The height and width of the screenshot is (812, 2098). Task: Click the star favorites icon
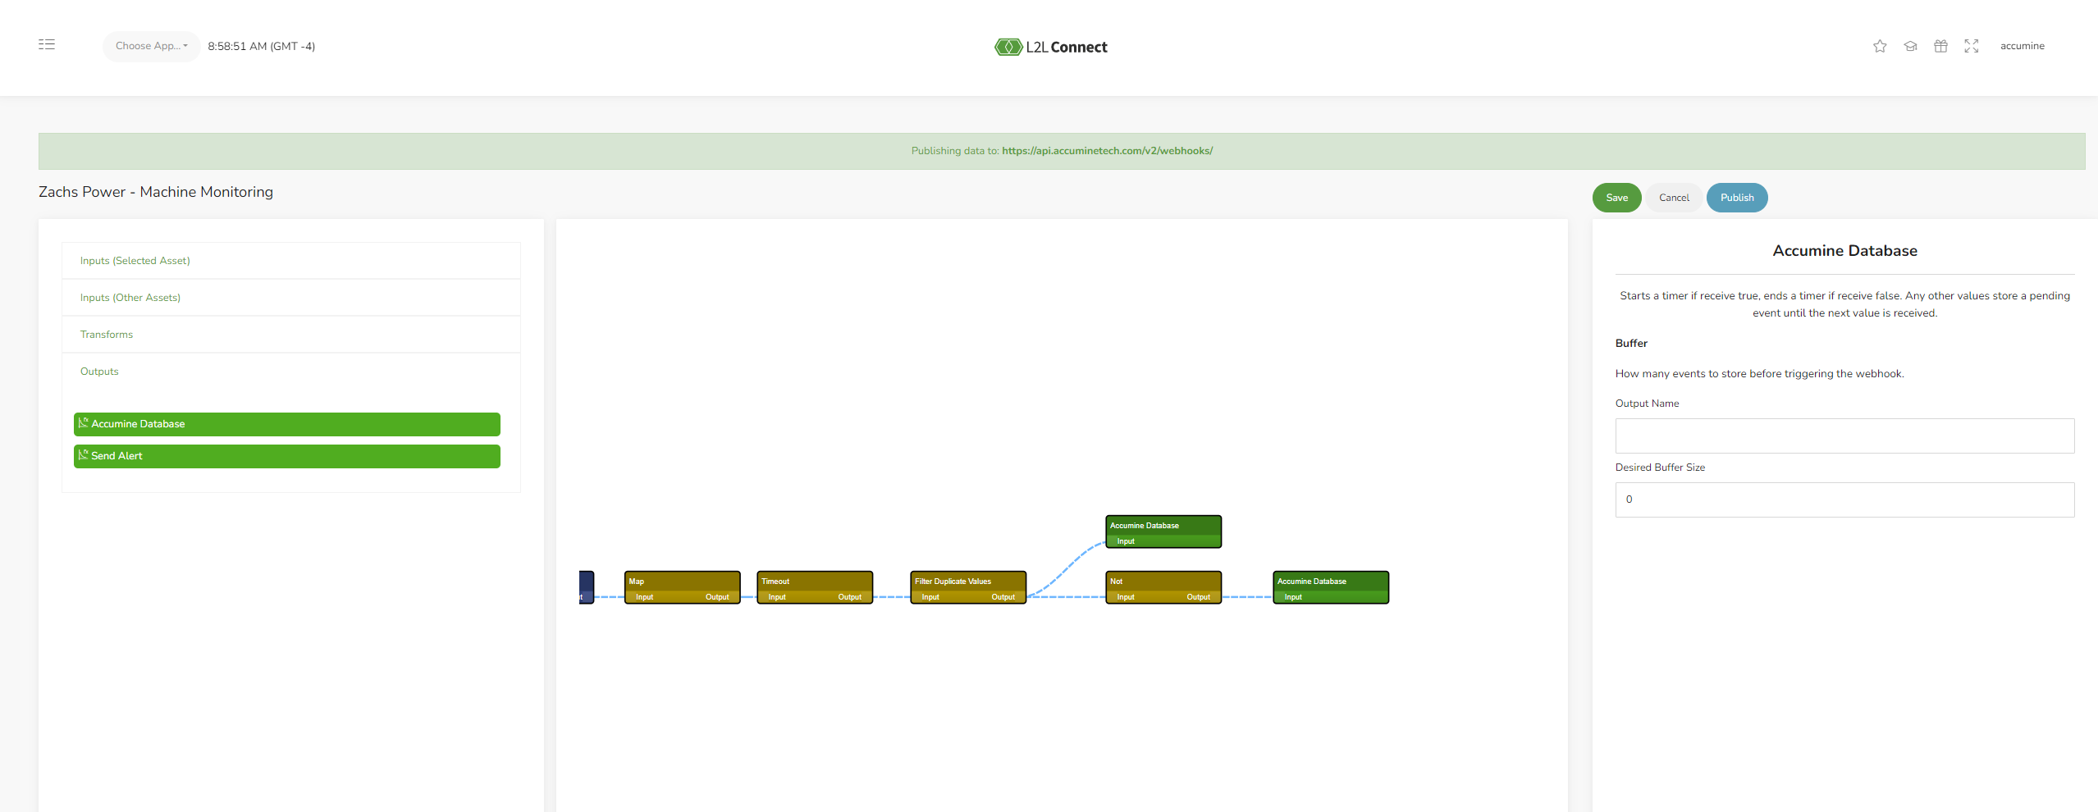(1880, 46)
